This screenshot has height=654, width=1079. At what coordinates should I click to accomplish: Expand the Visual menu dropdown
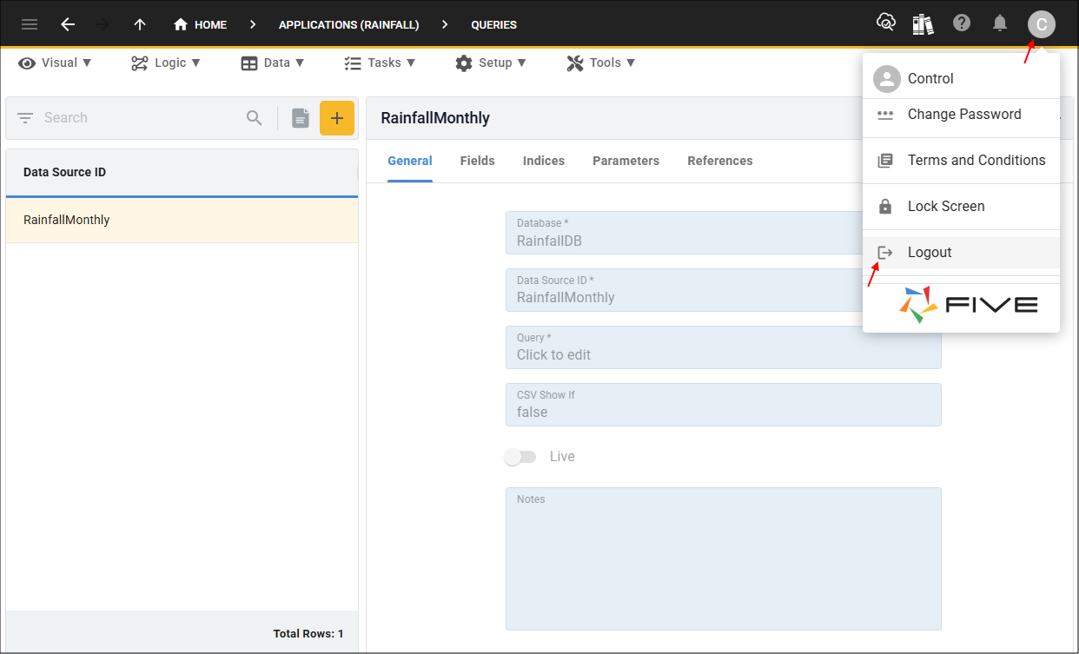(55, 63)
